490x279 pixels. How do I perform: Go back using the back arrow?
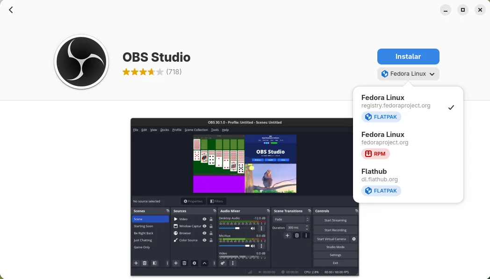click(x=11, y=10)
